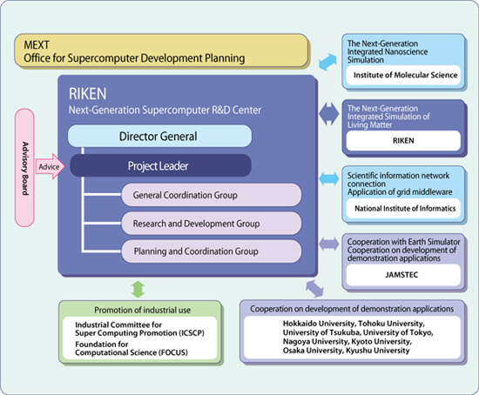Viewport: 479px width, 395px height.
Task: Click Industrial Committee for Super Computing Promotion
Action: 139,329
